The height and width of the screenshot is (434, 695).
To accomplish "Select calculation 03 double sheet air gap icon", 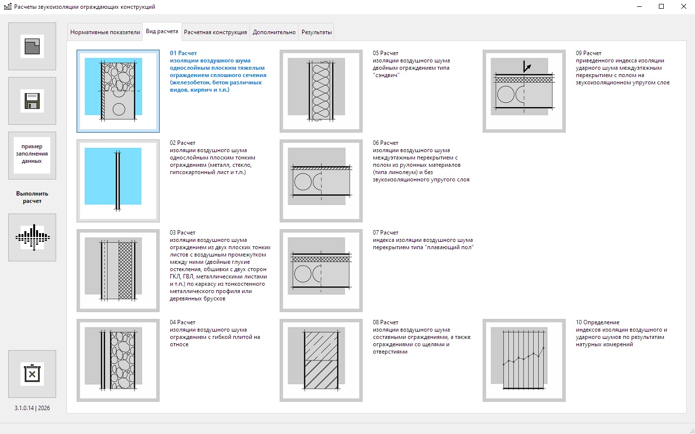I will tap(118, 271).
